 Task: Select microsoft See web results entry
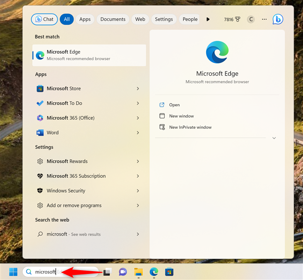click(89, 234)
